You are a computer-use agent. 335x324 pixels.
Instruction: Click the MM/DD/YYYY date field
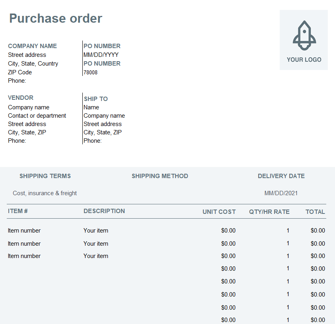pyautogui.click(x=101, y=55)
